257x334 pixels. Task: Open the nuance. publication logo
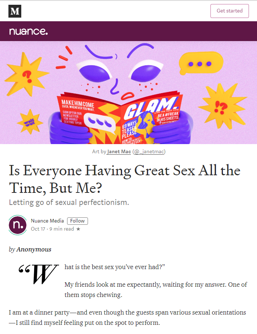tap(28, 32)
